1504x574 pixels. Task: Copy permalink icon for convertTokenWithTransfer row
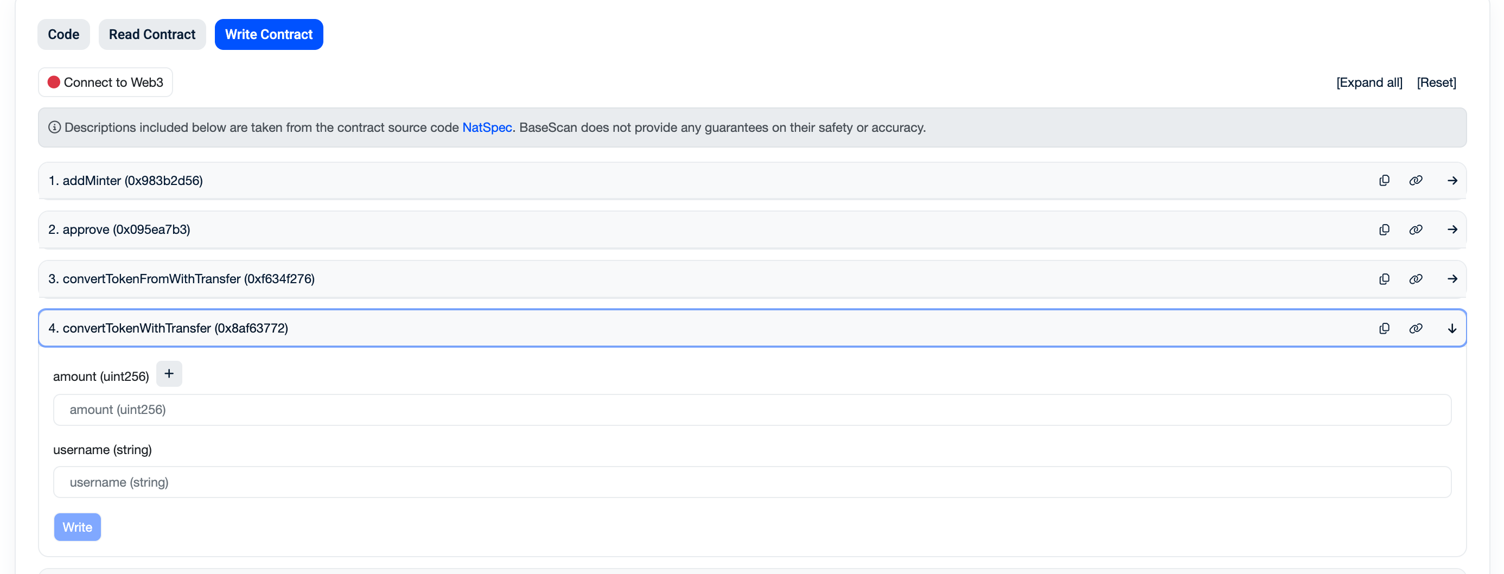coord(1415,328)
